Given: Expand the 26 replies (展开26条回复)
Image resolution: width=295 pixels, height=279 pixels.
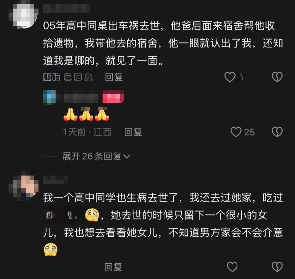Looking at the screenshot, I should point(96,156).
